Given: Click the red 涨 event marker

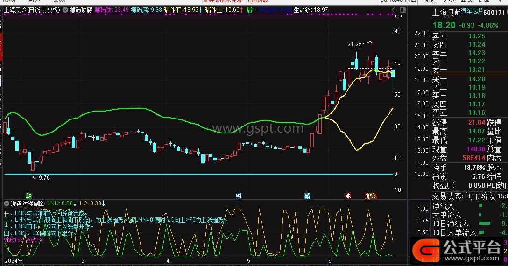Looking at the screenshot, I should pyautogui.click(x=348, y=196).
